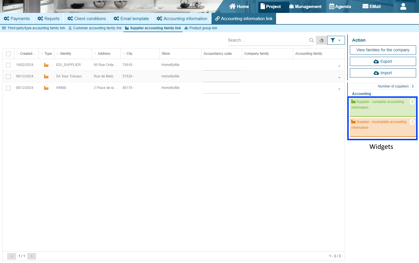419x263 pixels.
Task: Open Home from the top navigation
Action: [x=239, y=6]
